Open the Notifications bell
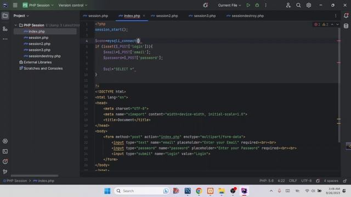This screenshot has height=197, width=351. [346, 15]
